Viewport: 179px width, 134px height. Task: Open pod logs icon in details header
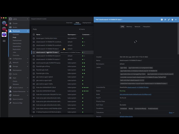(x=165, y=20)
